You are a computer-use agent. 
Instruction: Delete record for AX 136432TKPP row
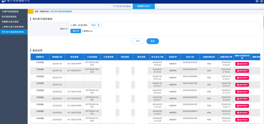point(242,64)
